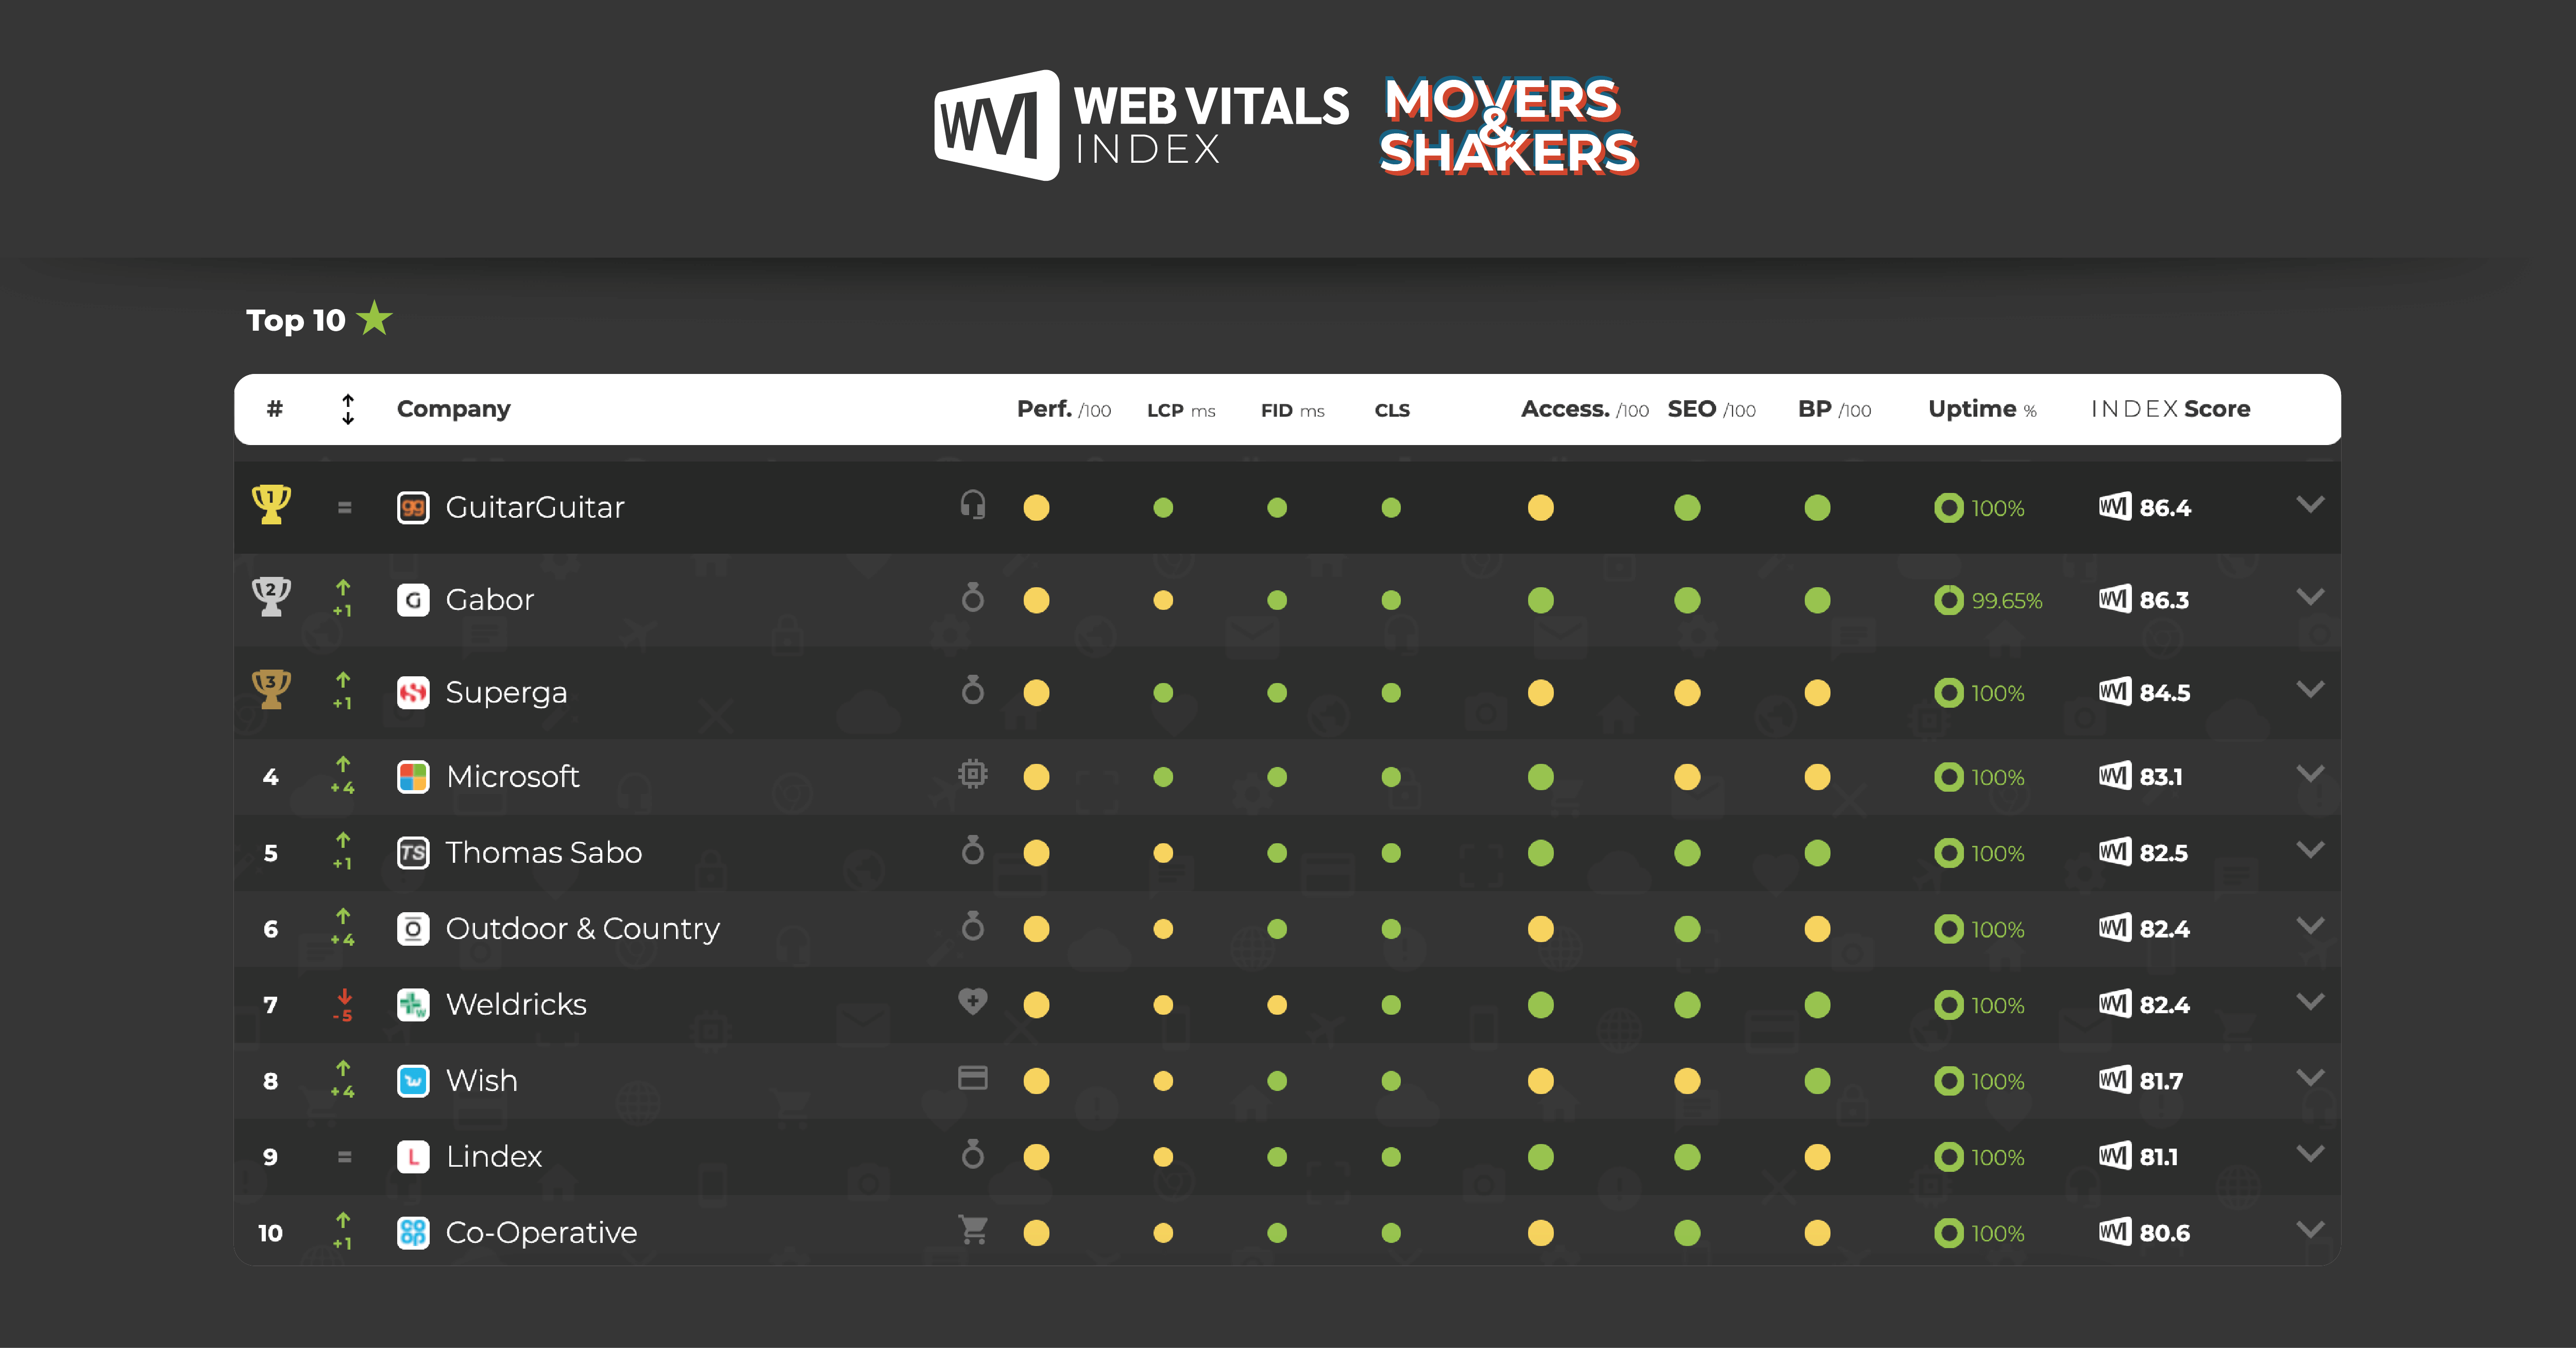Click the Web Vitals Index logo
This screenshot has width=2576, height=1348.
click(x=1141, y=125)
